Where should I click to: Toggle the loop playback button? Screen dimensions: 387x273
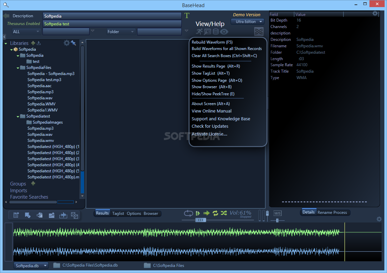tap(188, 213)
